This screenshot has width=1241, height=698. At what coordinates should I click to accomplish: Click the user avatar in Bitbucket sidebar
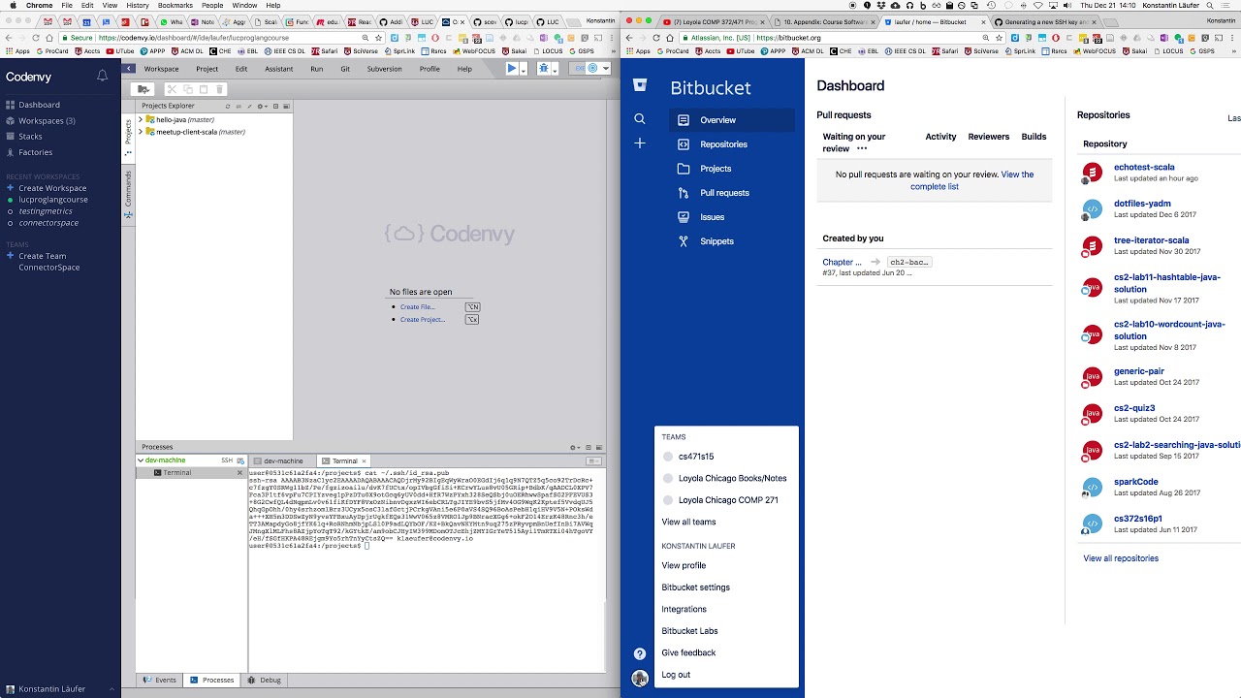coord(640,678)
